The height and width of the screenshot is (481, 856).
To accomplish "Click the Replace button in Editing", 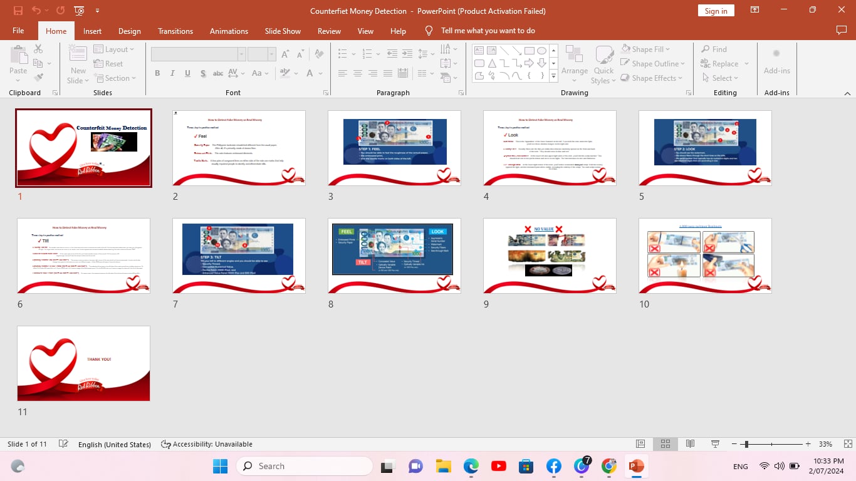I will [724, 63].
